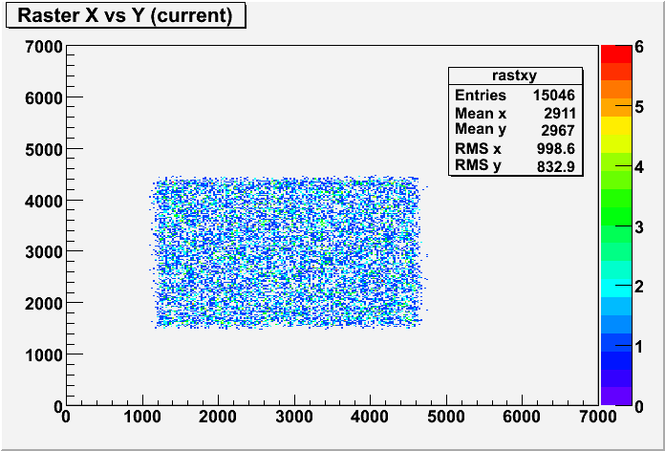Screen dimensions: 665x451
Task: Click the x-axis label '6000'
Action: 522,417
